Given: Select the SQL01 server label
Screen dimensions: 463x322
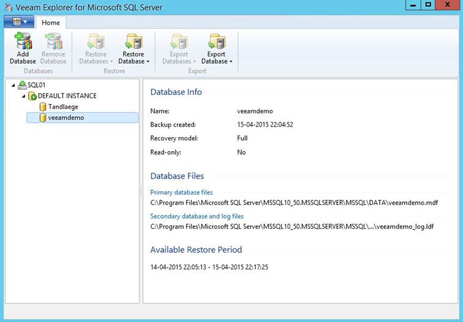Looking at the screenshot, I should tap(37, 85).
